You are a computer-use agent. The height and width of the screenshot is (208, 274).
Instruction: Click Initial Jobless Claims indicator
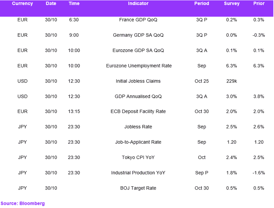click(x=138, y=81)
